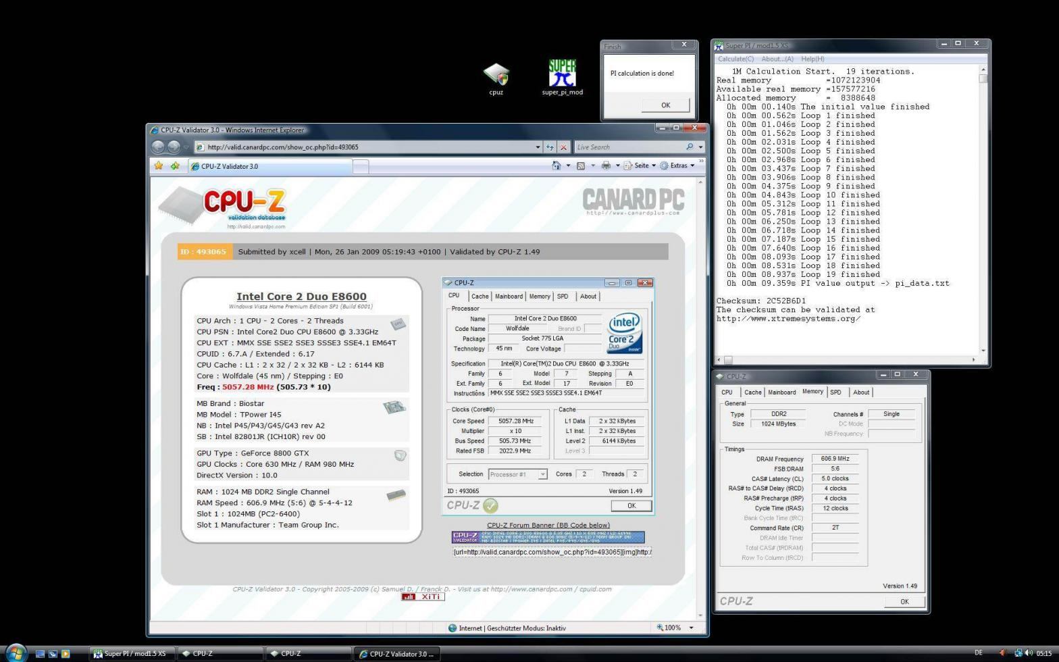Screen dimensions: 1059x662
Task: Open Calculate(C) menu in Super PI
Action: 735,59
